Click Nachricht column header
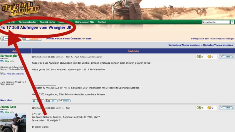The width and height of the screenshot is (235, 132). click(x=133, y=51)
